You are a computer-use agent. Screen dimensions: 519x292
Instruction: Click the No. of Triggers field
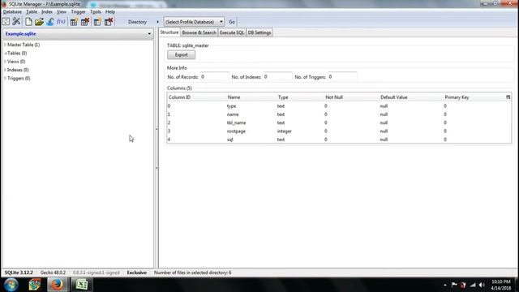[342, 77]
